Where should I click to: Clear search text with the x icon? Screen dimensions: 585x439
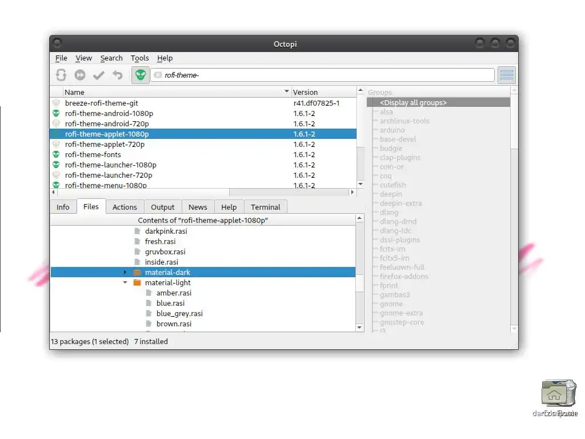pos(158,75)
